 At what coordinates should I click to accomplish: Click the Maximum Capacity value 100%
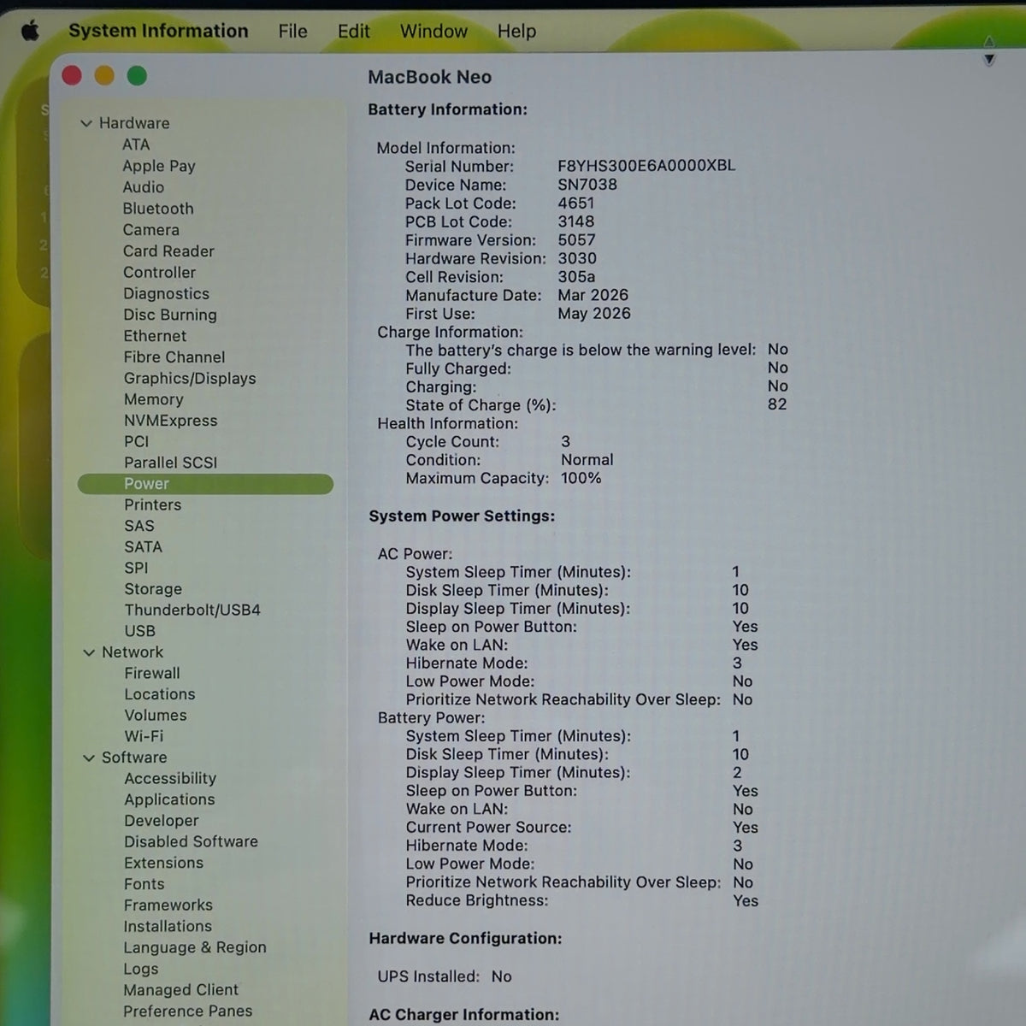pos(581,478)
